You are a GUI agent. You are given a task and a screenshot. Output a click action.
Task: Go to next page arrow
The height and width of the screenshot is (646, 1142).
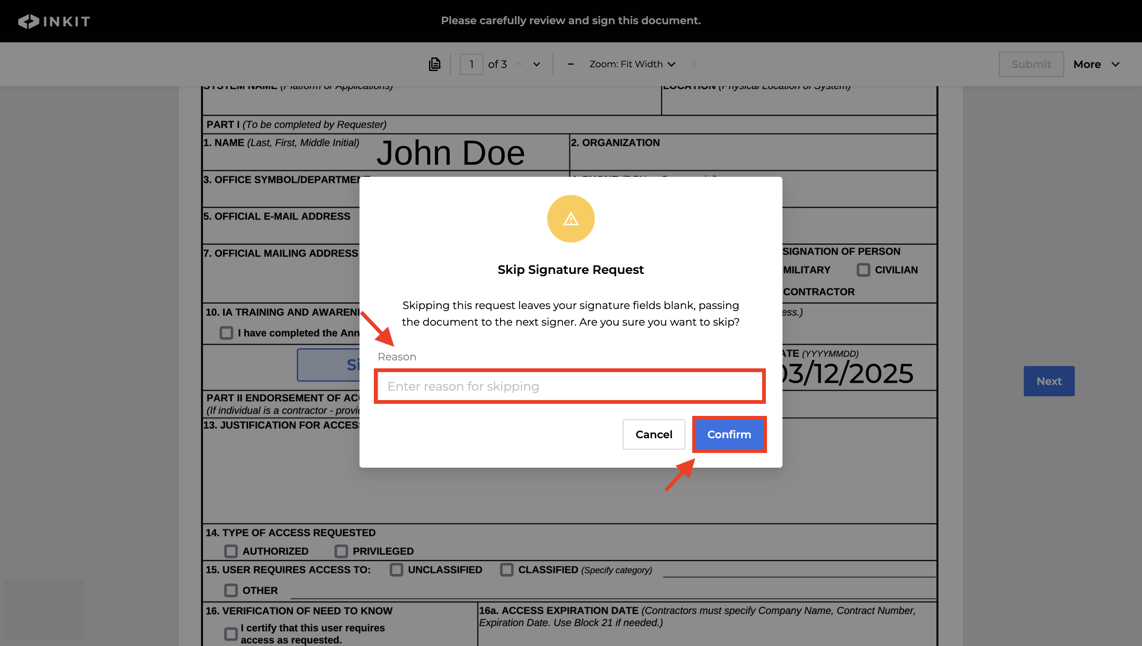click(x=537, y=64)
